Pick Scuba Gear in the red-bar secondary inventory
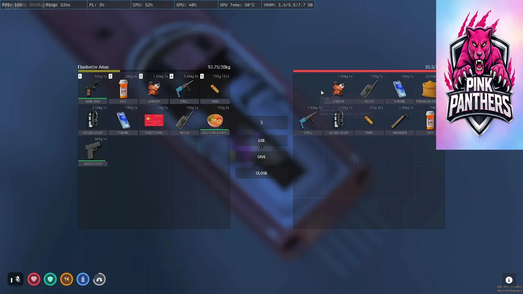Screen dimensions: 523x294 point(338,120)
